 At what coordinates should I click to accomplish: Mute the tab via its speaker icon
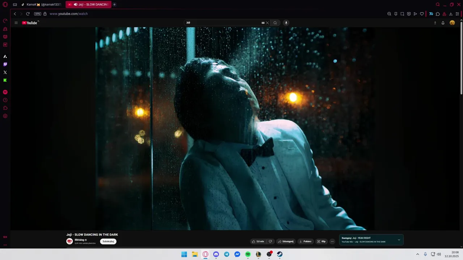76,5
